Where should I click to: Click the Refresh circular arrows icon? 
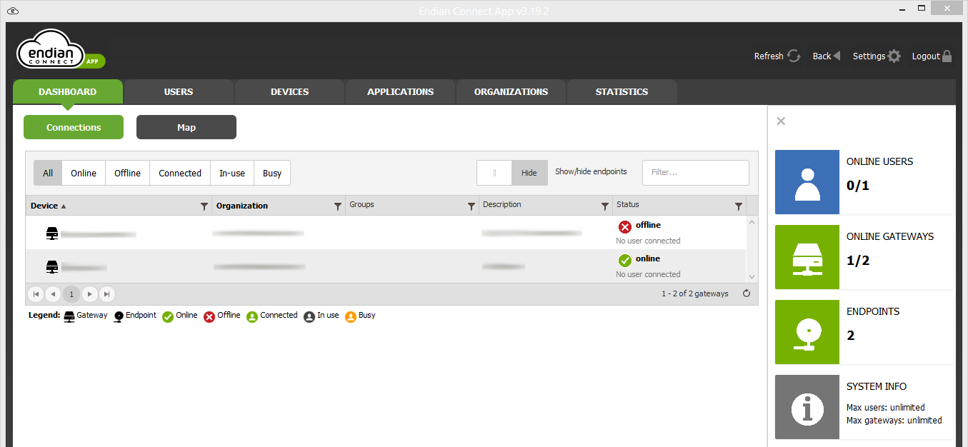(794, 56)
